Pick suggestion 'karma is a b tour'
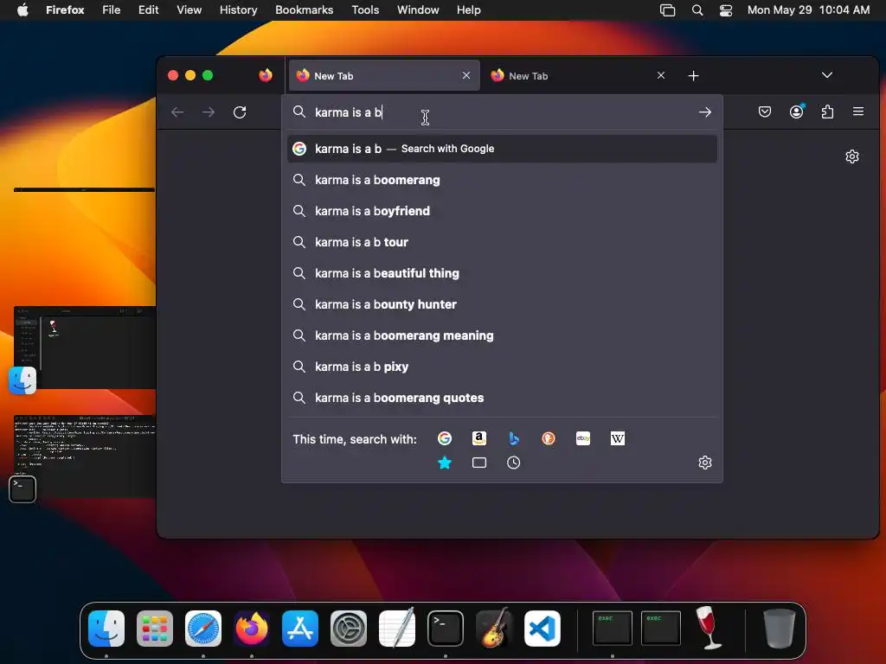This screenshot has width=886, height=664. coord(502,242)
